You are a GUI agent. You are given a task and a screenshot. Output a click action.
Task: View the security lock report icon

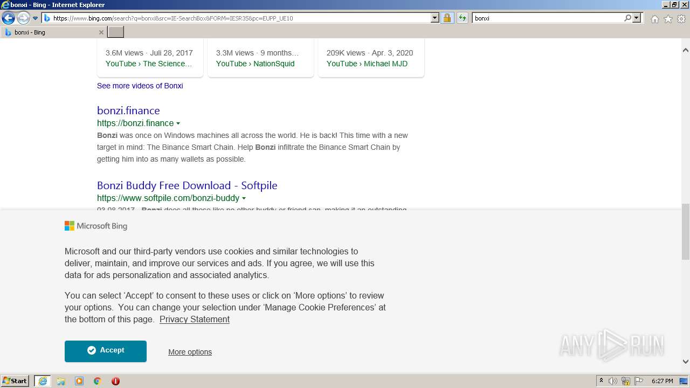pyautogui.click(x=447, y=18)
